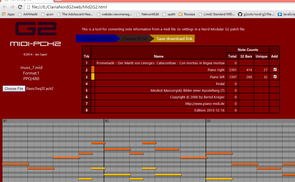Open the JavaScript bookmark at bar's end
Screen dimensions: 295x182
coord(286,14)
